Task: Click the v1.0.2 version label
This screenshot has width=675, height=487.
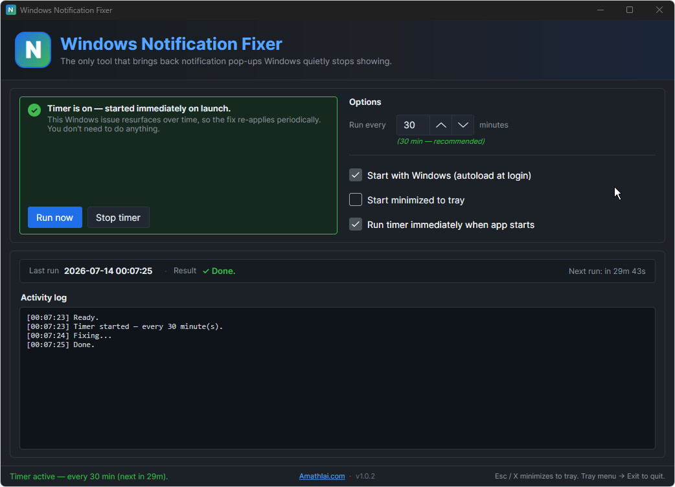Action: 365,476
